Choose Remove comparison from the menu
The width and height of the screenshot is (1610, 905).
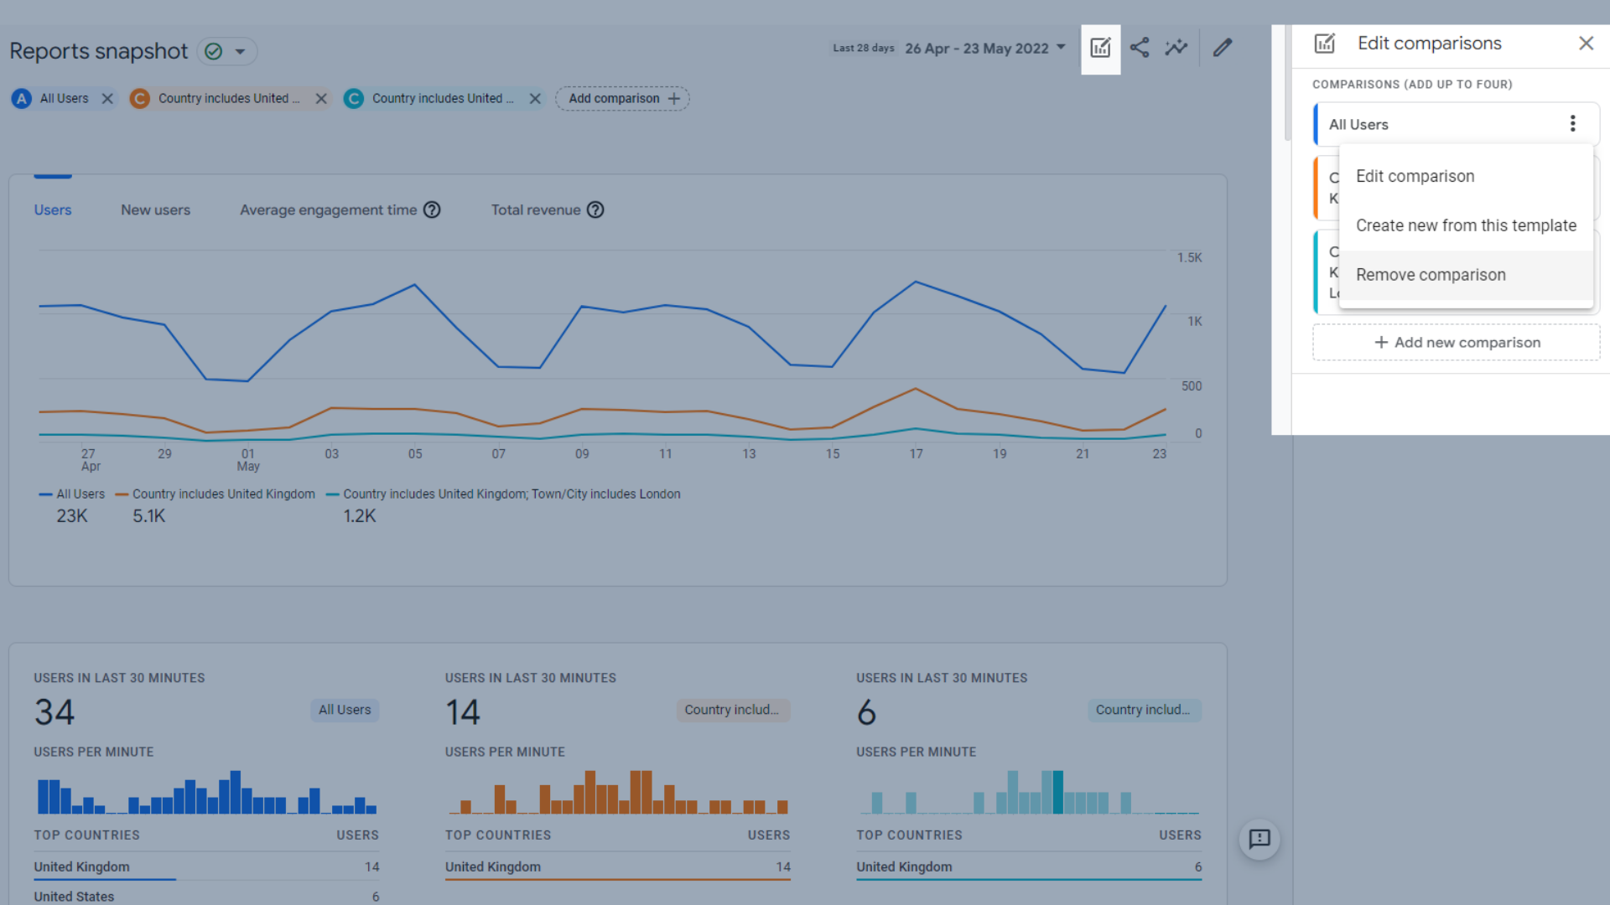[1431, 275]
